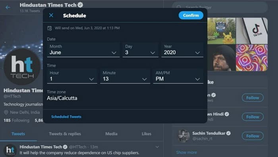Open the TikTok image thumbnail
Screen dimensions: 278x157
point(252,31)
